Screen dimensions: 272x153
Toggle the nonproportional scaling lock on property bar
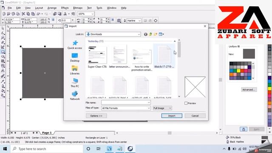pos(53,20)
